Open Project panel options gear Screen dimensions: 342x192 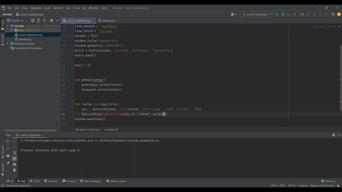(51, 20)
